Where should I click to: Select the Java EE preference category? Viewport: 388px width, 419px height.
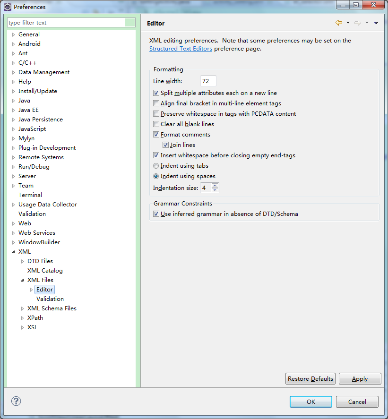pos(28,110)
